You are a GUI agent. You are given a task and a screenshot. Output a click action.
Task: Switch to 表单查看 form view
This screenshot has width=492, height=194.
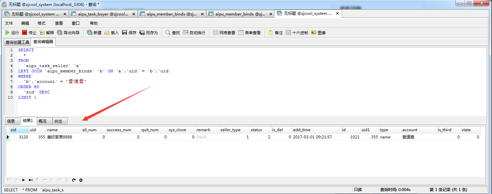249,33
